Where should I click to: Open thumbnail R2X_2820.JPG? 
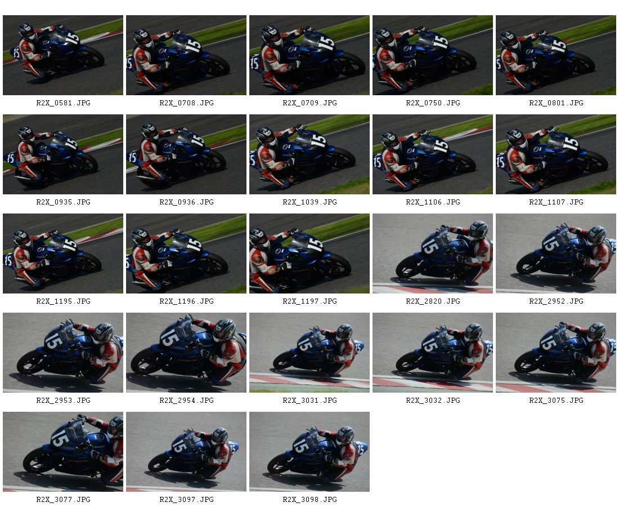point(433,253)
